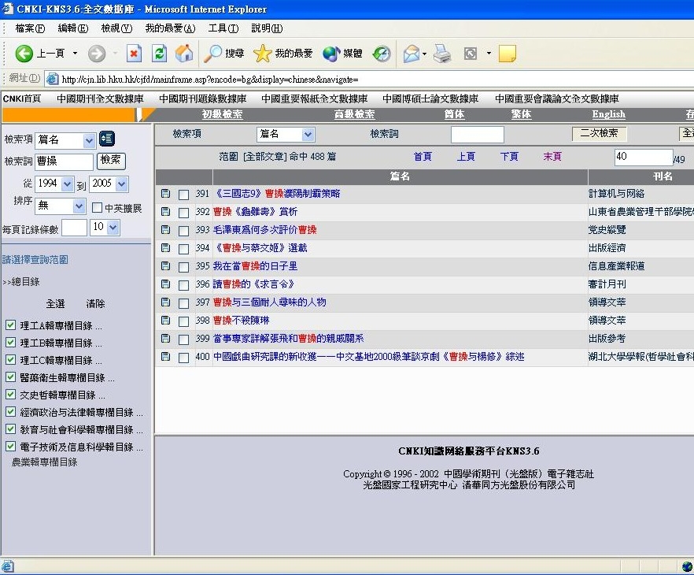694x575 pixels.
Task: Click save icon for result 393
Action: coord(165,230)
